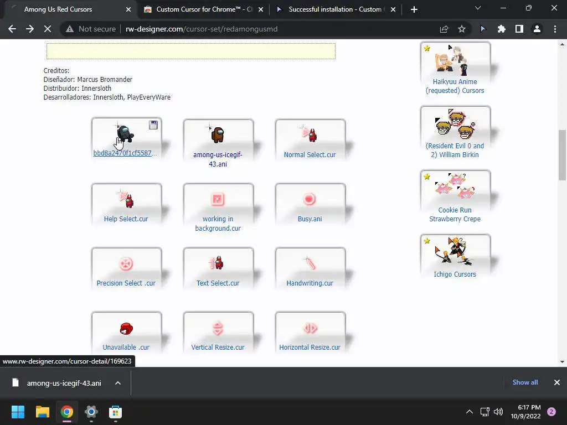Click the working in background cursor icon
This screenshot has height=425, width=567.
point(218,199)
